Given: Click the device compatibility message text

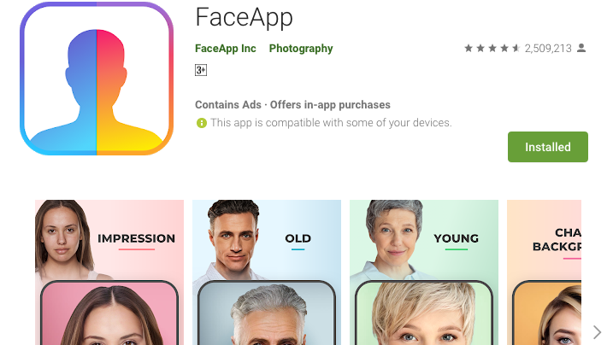Looking at the screenshot, I should click(x=331, y=123).
